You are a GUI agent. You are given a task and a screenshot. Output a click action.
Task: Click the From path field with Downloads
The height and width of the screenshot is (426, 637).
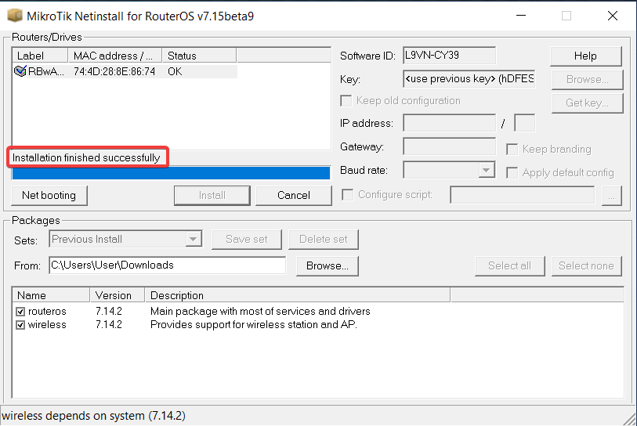click(x=168, y=265)
